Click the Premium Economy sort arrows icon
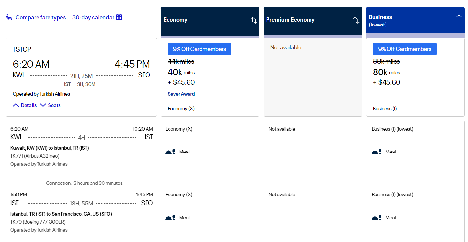The height and width of the screenshot is (242, 468). (x=356, y=20)
